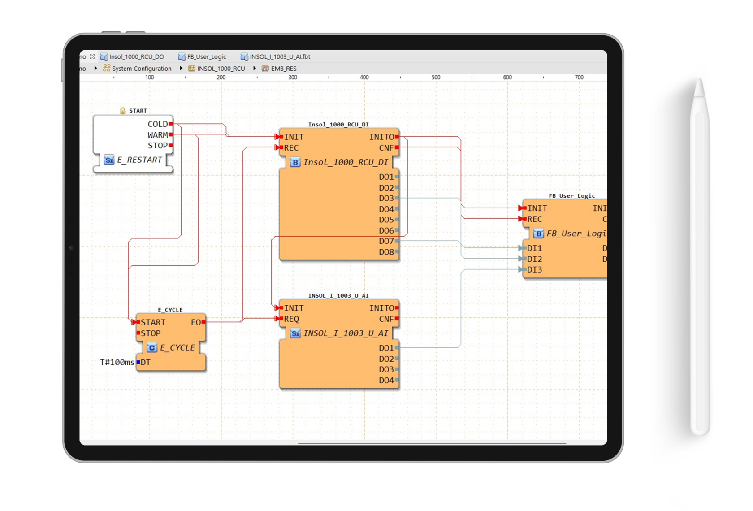Click the System Configuration breadcrumb icon
Screen dimensions: 753x511
(107, 68)
